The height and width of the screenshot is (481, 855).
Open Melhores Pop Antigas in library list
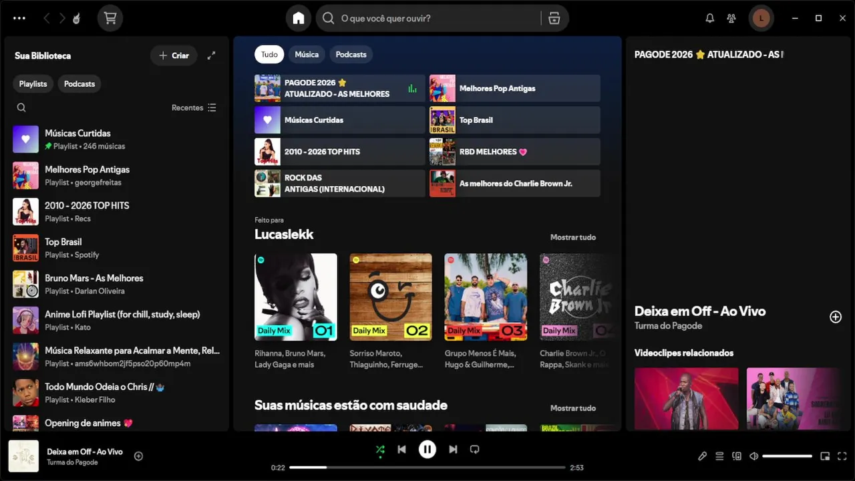click(x=116, y=175)
